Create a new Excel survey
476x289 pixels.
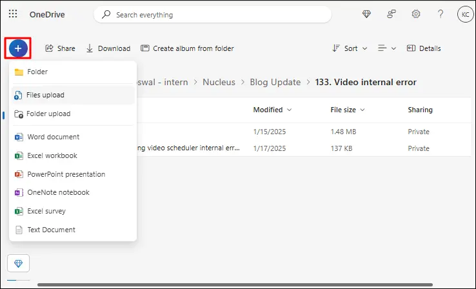point(73,211)
